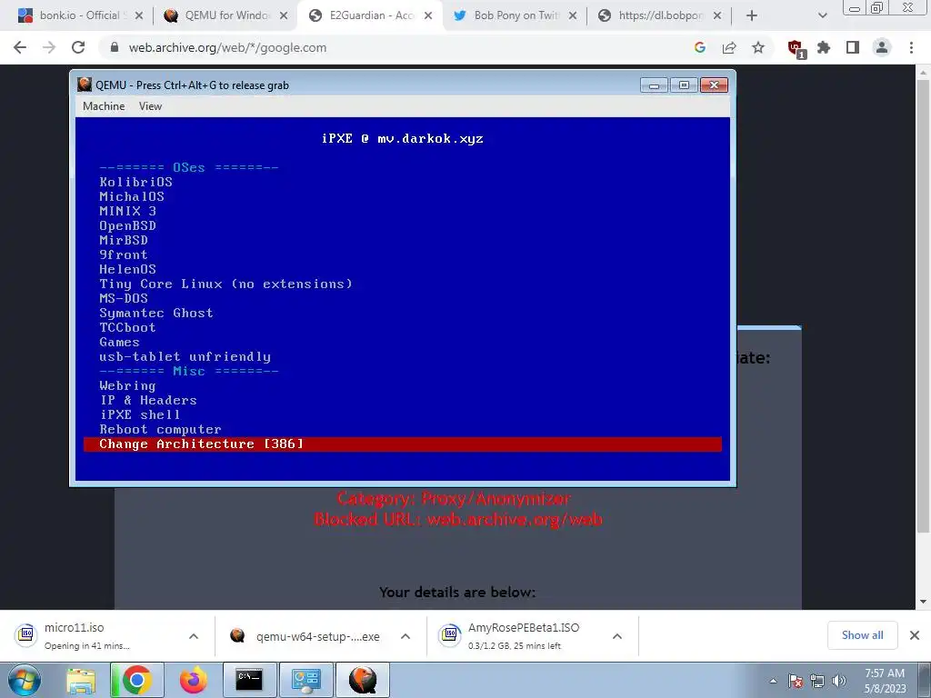
Task: Open the profile avatar menu
Action: (x=882, y=47)
